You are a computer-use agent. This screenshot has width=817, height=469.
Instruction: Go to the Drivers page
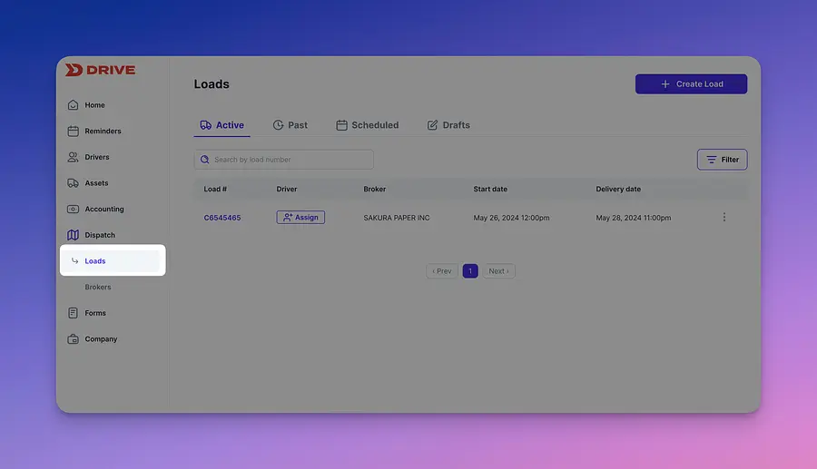tap(97, 157)
